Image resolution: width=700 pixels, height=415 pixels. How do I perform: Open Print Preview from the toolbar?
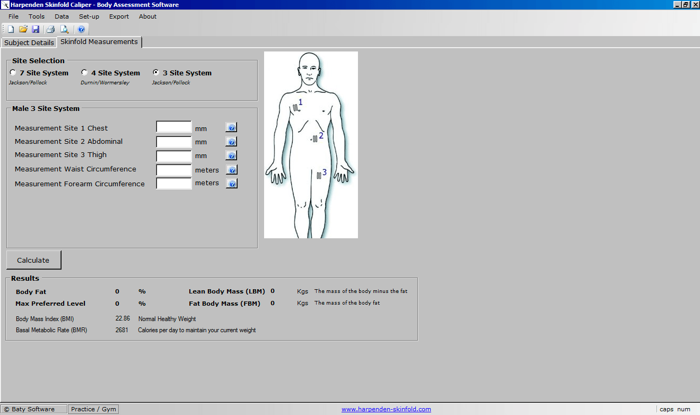(x=64, y=29)
